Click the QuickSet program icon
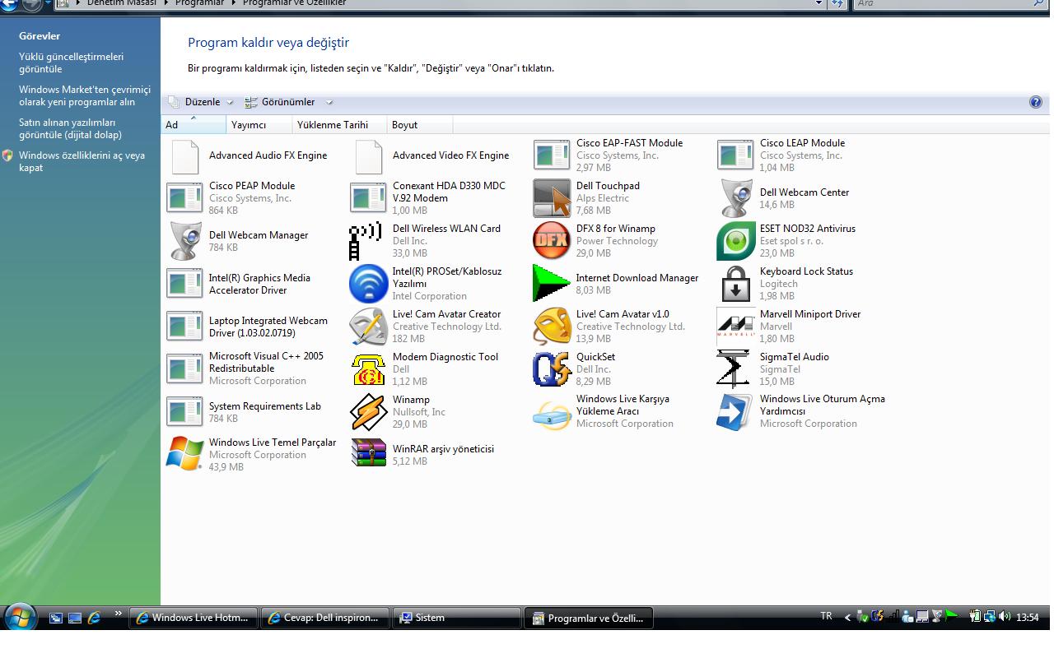Image resolution: width=1054 pixels, height=658 pixels. coord(552,369)
